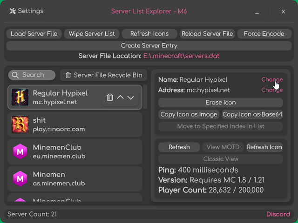The image size is (298, 223).
Task: Refresh Icons for all servers
Action: click(x=149, y=34)
